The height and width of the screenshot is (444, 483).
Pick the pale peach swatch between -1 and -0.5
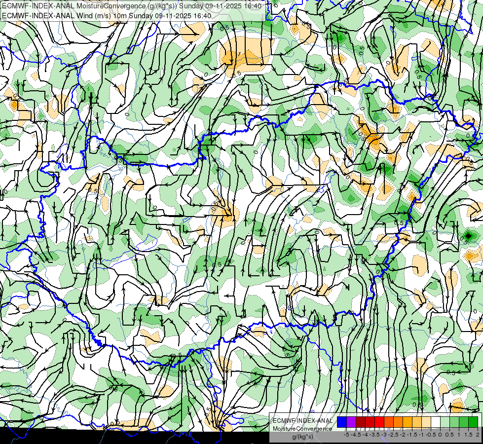pyautogui.click(x=426, y=422)
